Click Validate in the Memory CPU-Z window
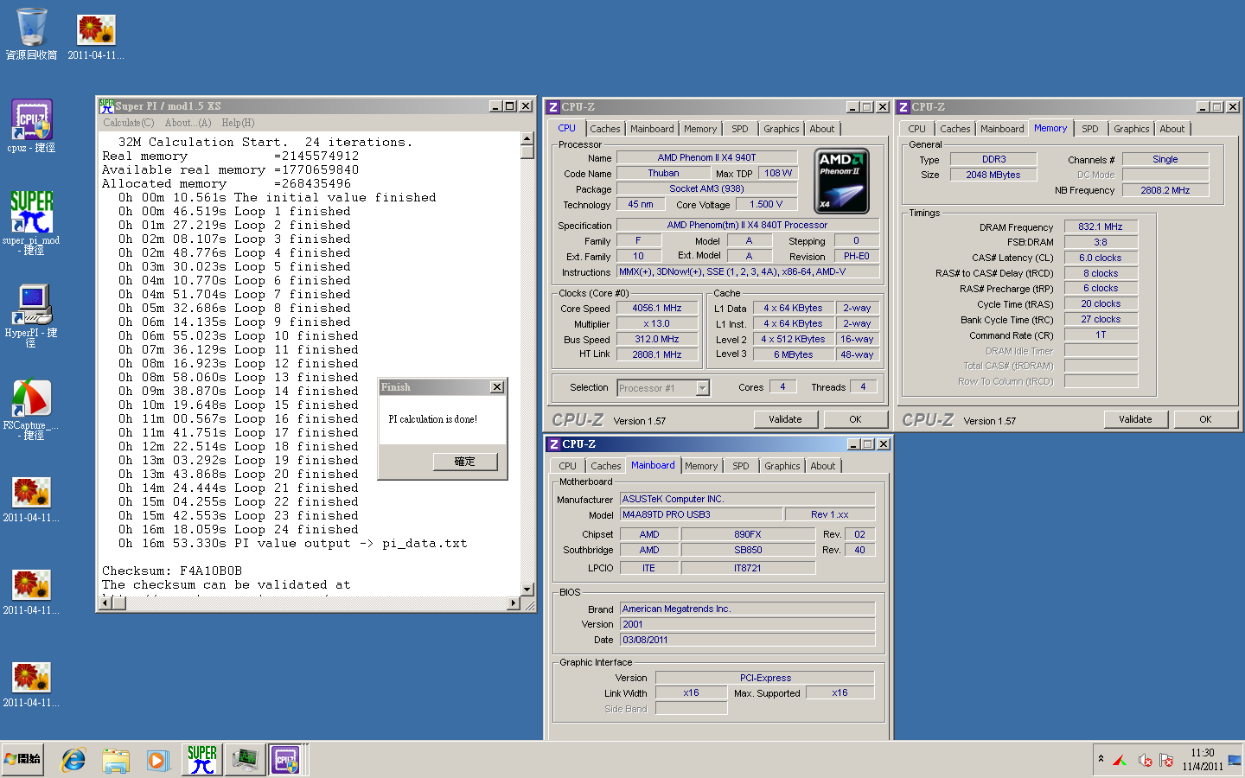The width and height of the screenshot is (1245, 778). pos(1135,419)
